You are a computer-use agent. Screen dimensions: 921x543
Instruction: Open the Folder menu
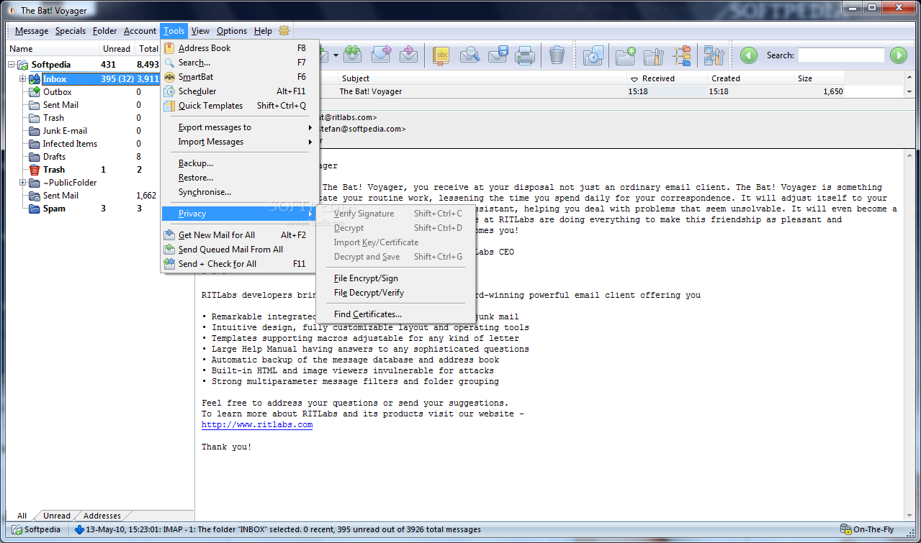pyautogui.click(x=104, y=31)
